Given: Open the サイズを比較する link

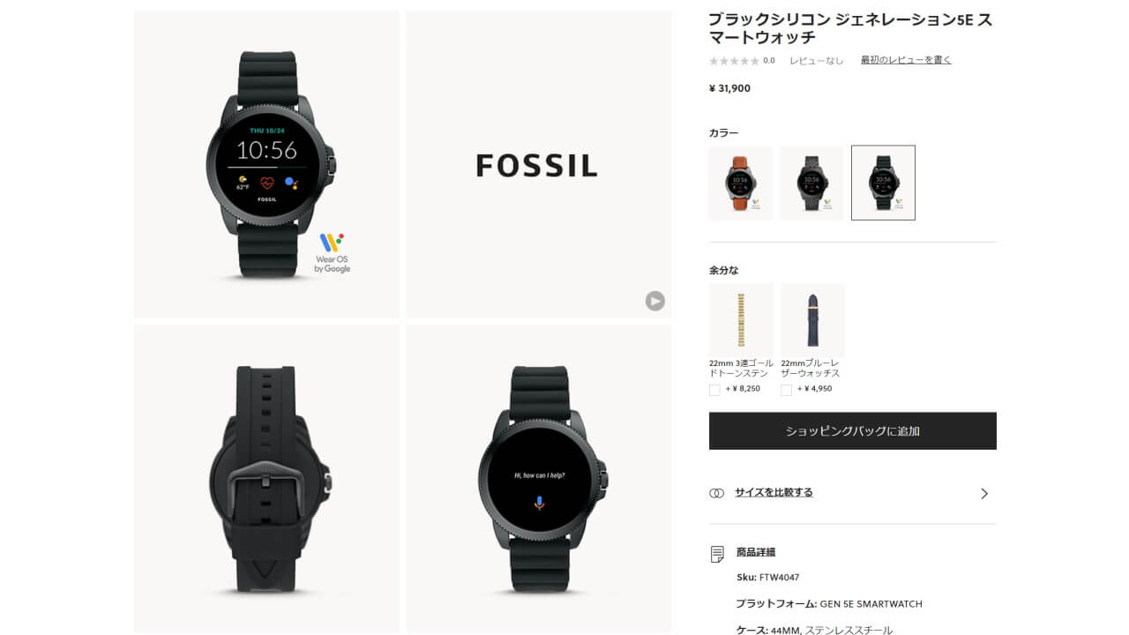Looking at the screenshot, I should [774, 492].
